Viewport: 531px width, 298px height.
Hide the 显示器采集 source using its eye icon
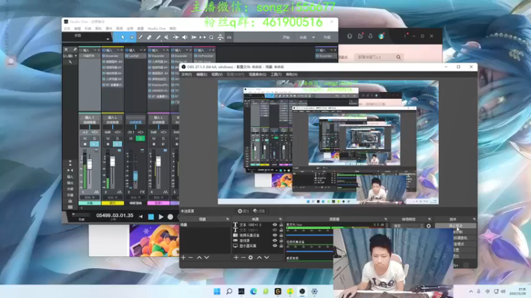275,246
